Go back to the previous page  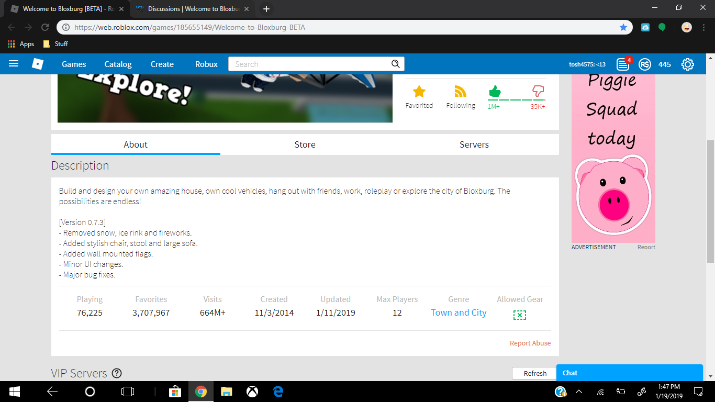[12, 27]
